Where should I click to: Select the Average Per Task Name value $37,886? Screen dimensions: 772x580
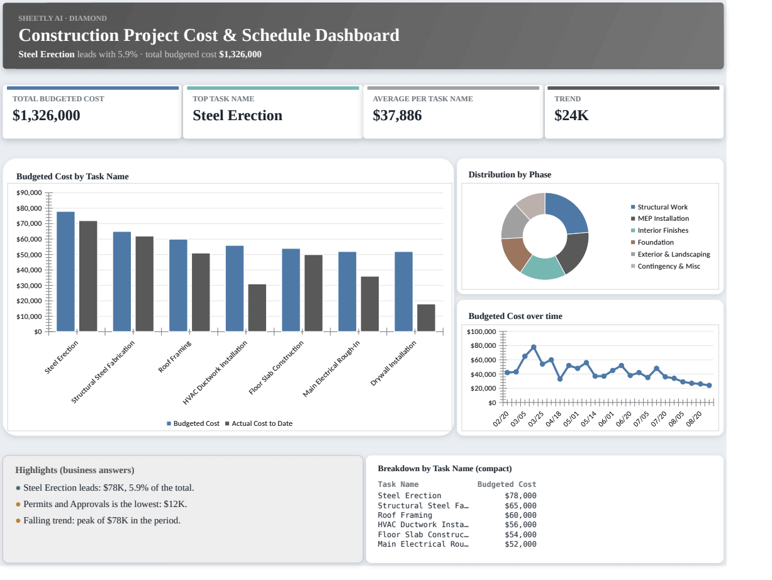[397, 116]
